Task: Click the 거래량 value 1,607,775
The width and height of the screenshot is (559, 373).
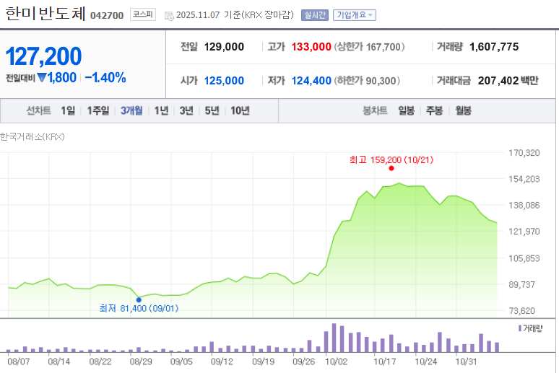Action: 494,47
